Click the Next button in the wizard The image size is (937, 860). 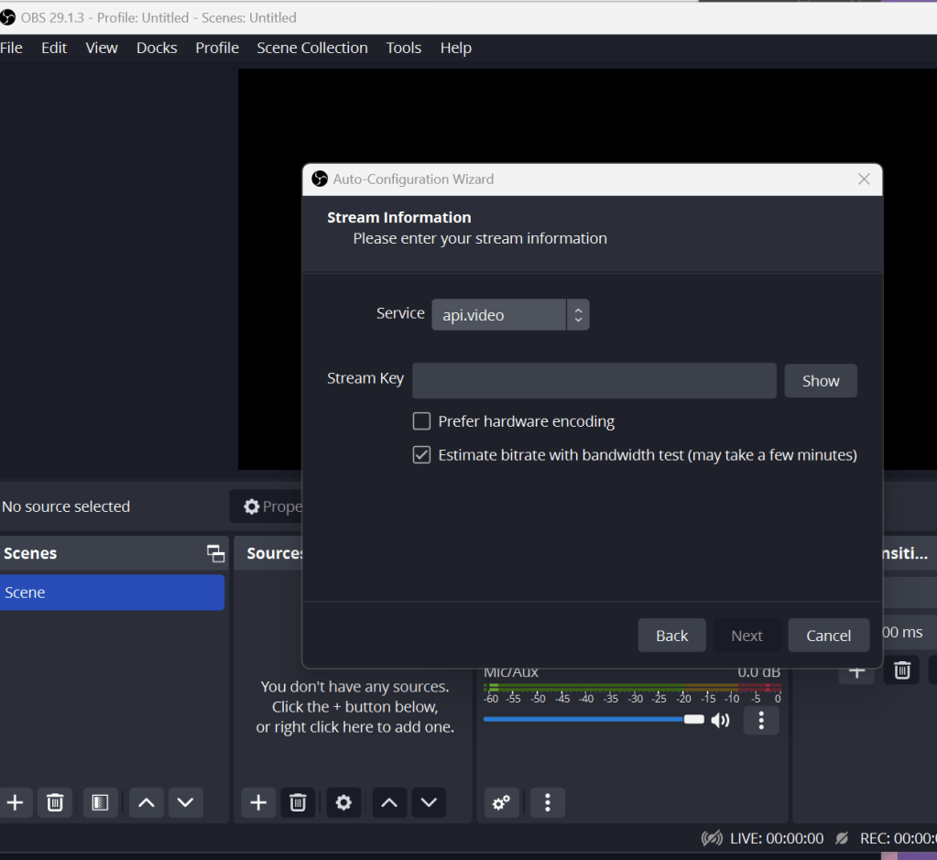(x=746, y=636)
